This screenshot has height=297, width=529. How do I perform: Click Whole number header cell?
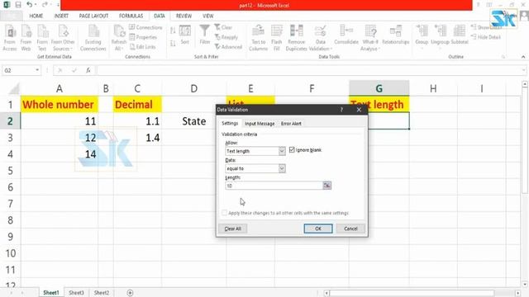tap(60, 105)
